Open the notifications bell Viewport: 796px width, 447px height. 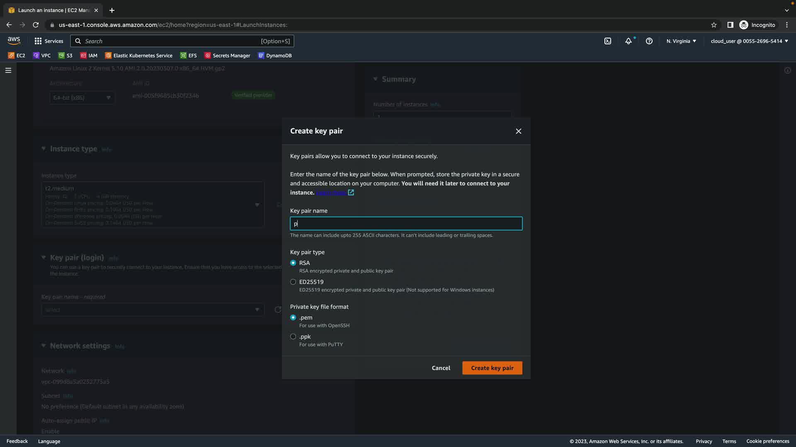coord(629,41)
